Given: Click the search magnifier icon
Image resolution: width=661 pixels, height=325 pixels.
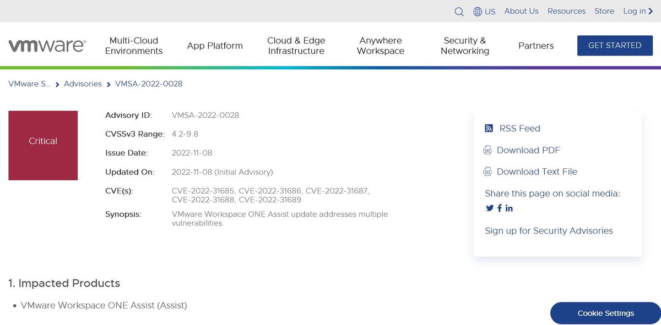Looking at the screenshot, I should (x=459, y=12).
